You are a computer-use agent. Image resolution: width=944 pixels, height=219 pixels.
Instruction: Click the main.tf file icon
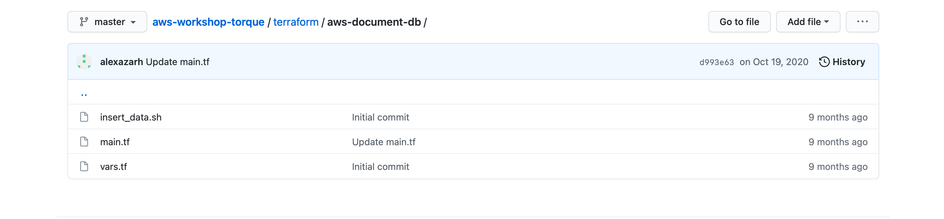click(84, 142)
